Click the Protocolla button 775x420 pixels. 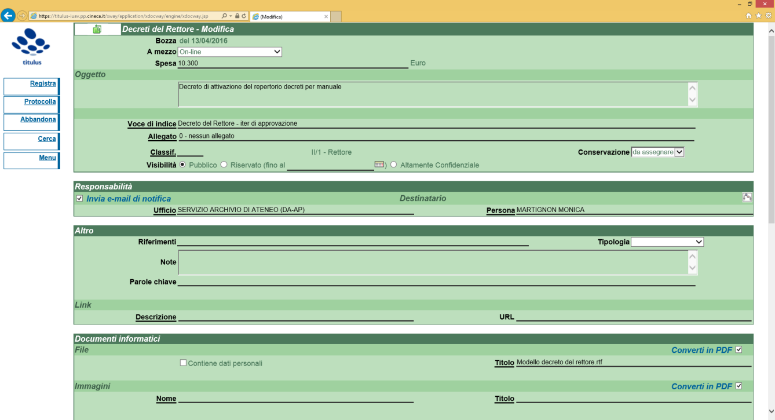point(31,104)
